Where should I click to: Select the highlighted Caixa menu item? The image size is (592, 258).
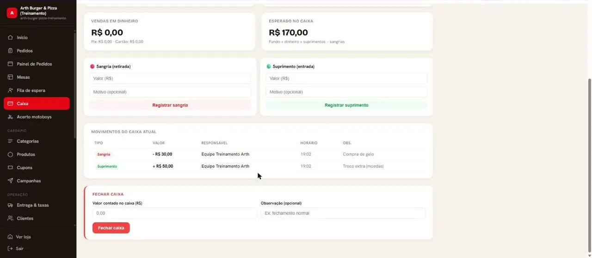[x=37, y=103]
